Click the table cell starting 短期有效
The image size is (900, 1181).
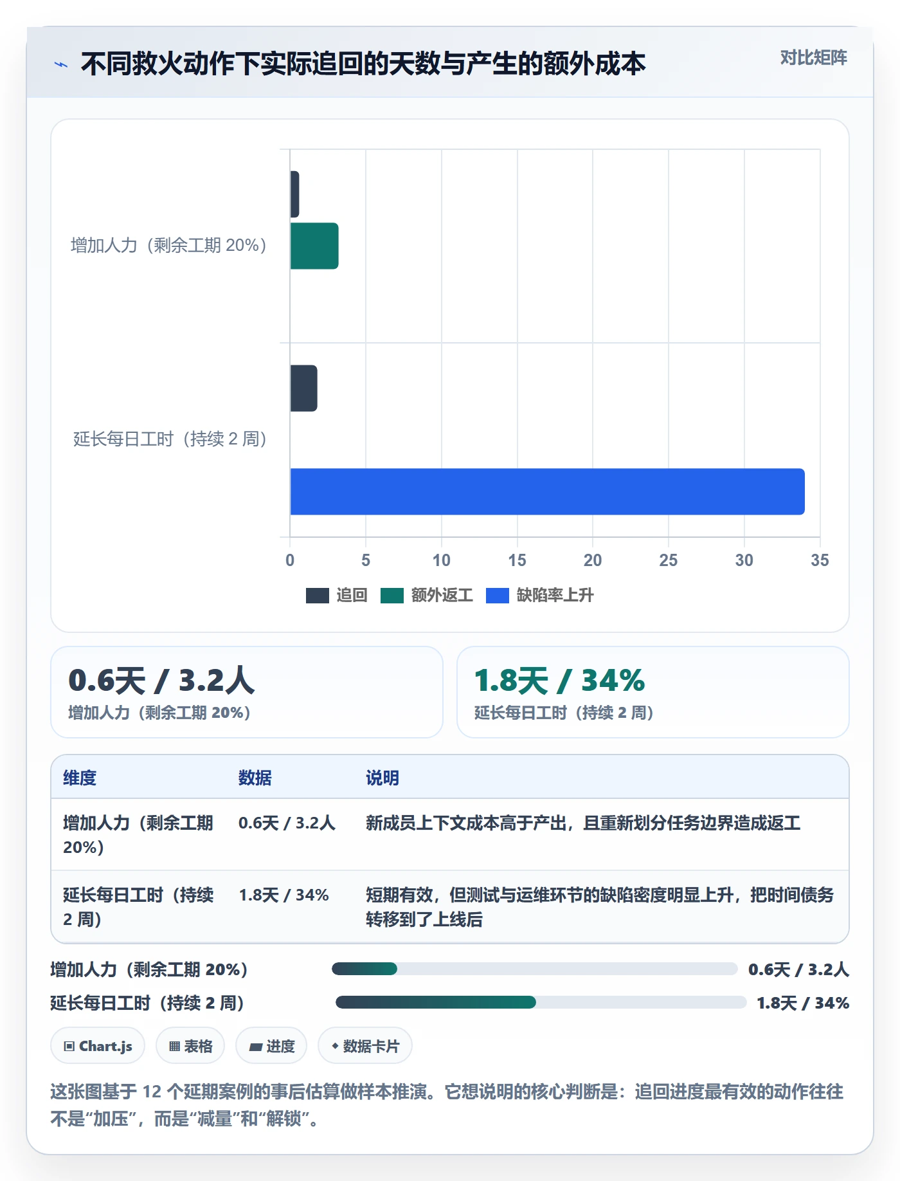(x=600, y=907)
